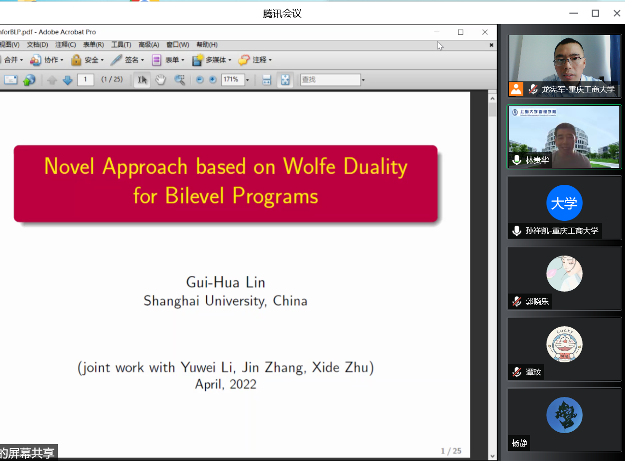Click the email envelope icon
The height and width of the screenshot is (461, 625).
[x=11, y=80]
